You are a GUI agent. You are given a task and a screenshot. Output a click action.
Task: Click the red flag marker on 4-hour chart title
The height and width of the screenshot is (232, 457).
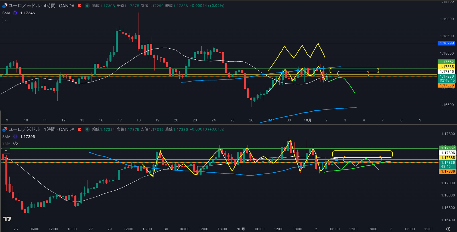pyautogui.click(x=80, y=6)
